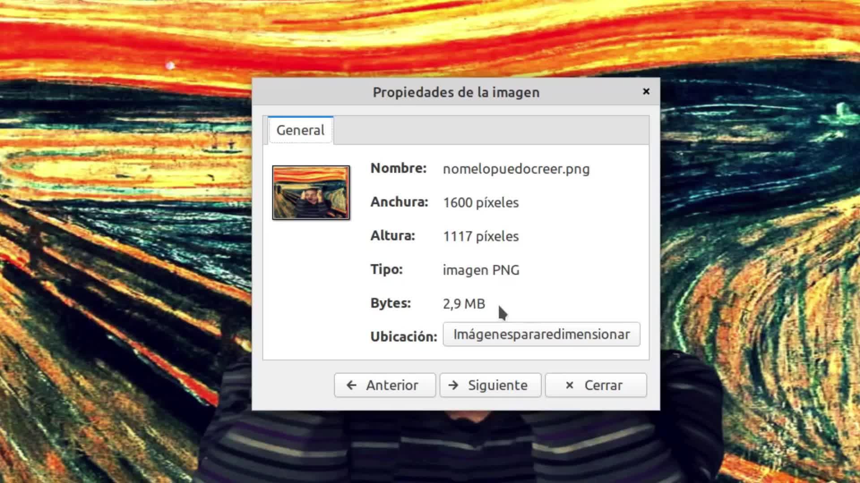Click the Ubicación label
This screenshot has height=483, width=860.
[x=403, y=337]
